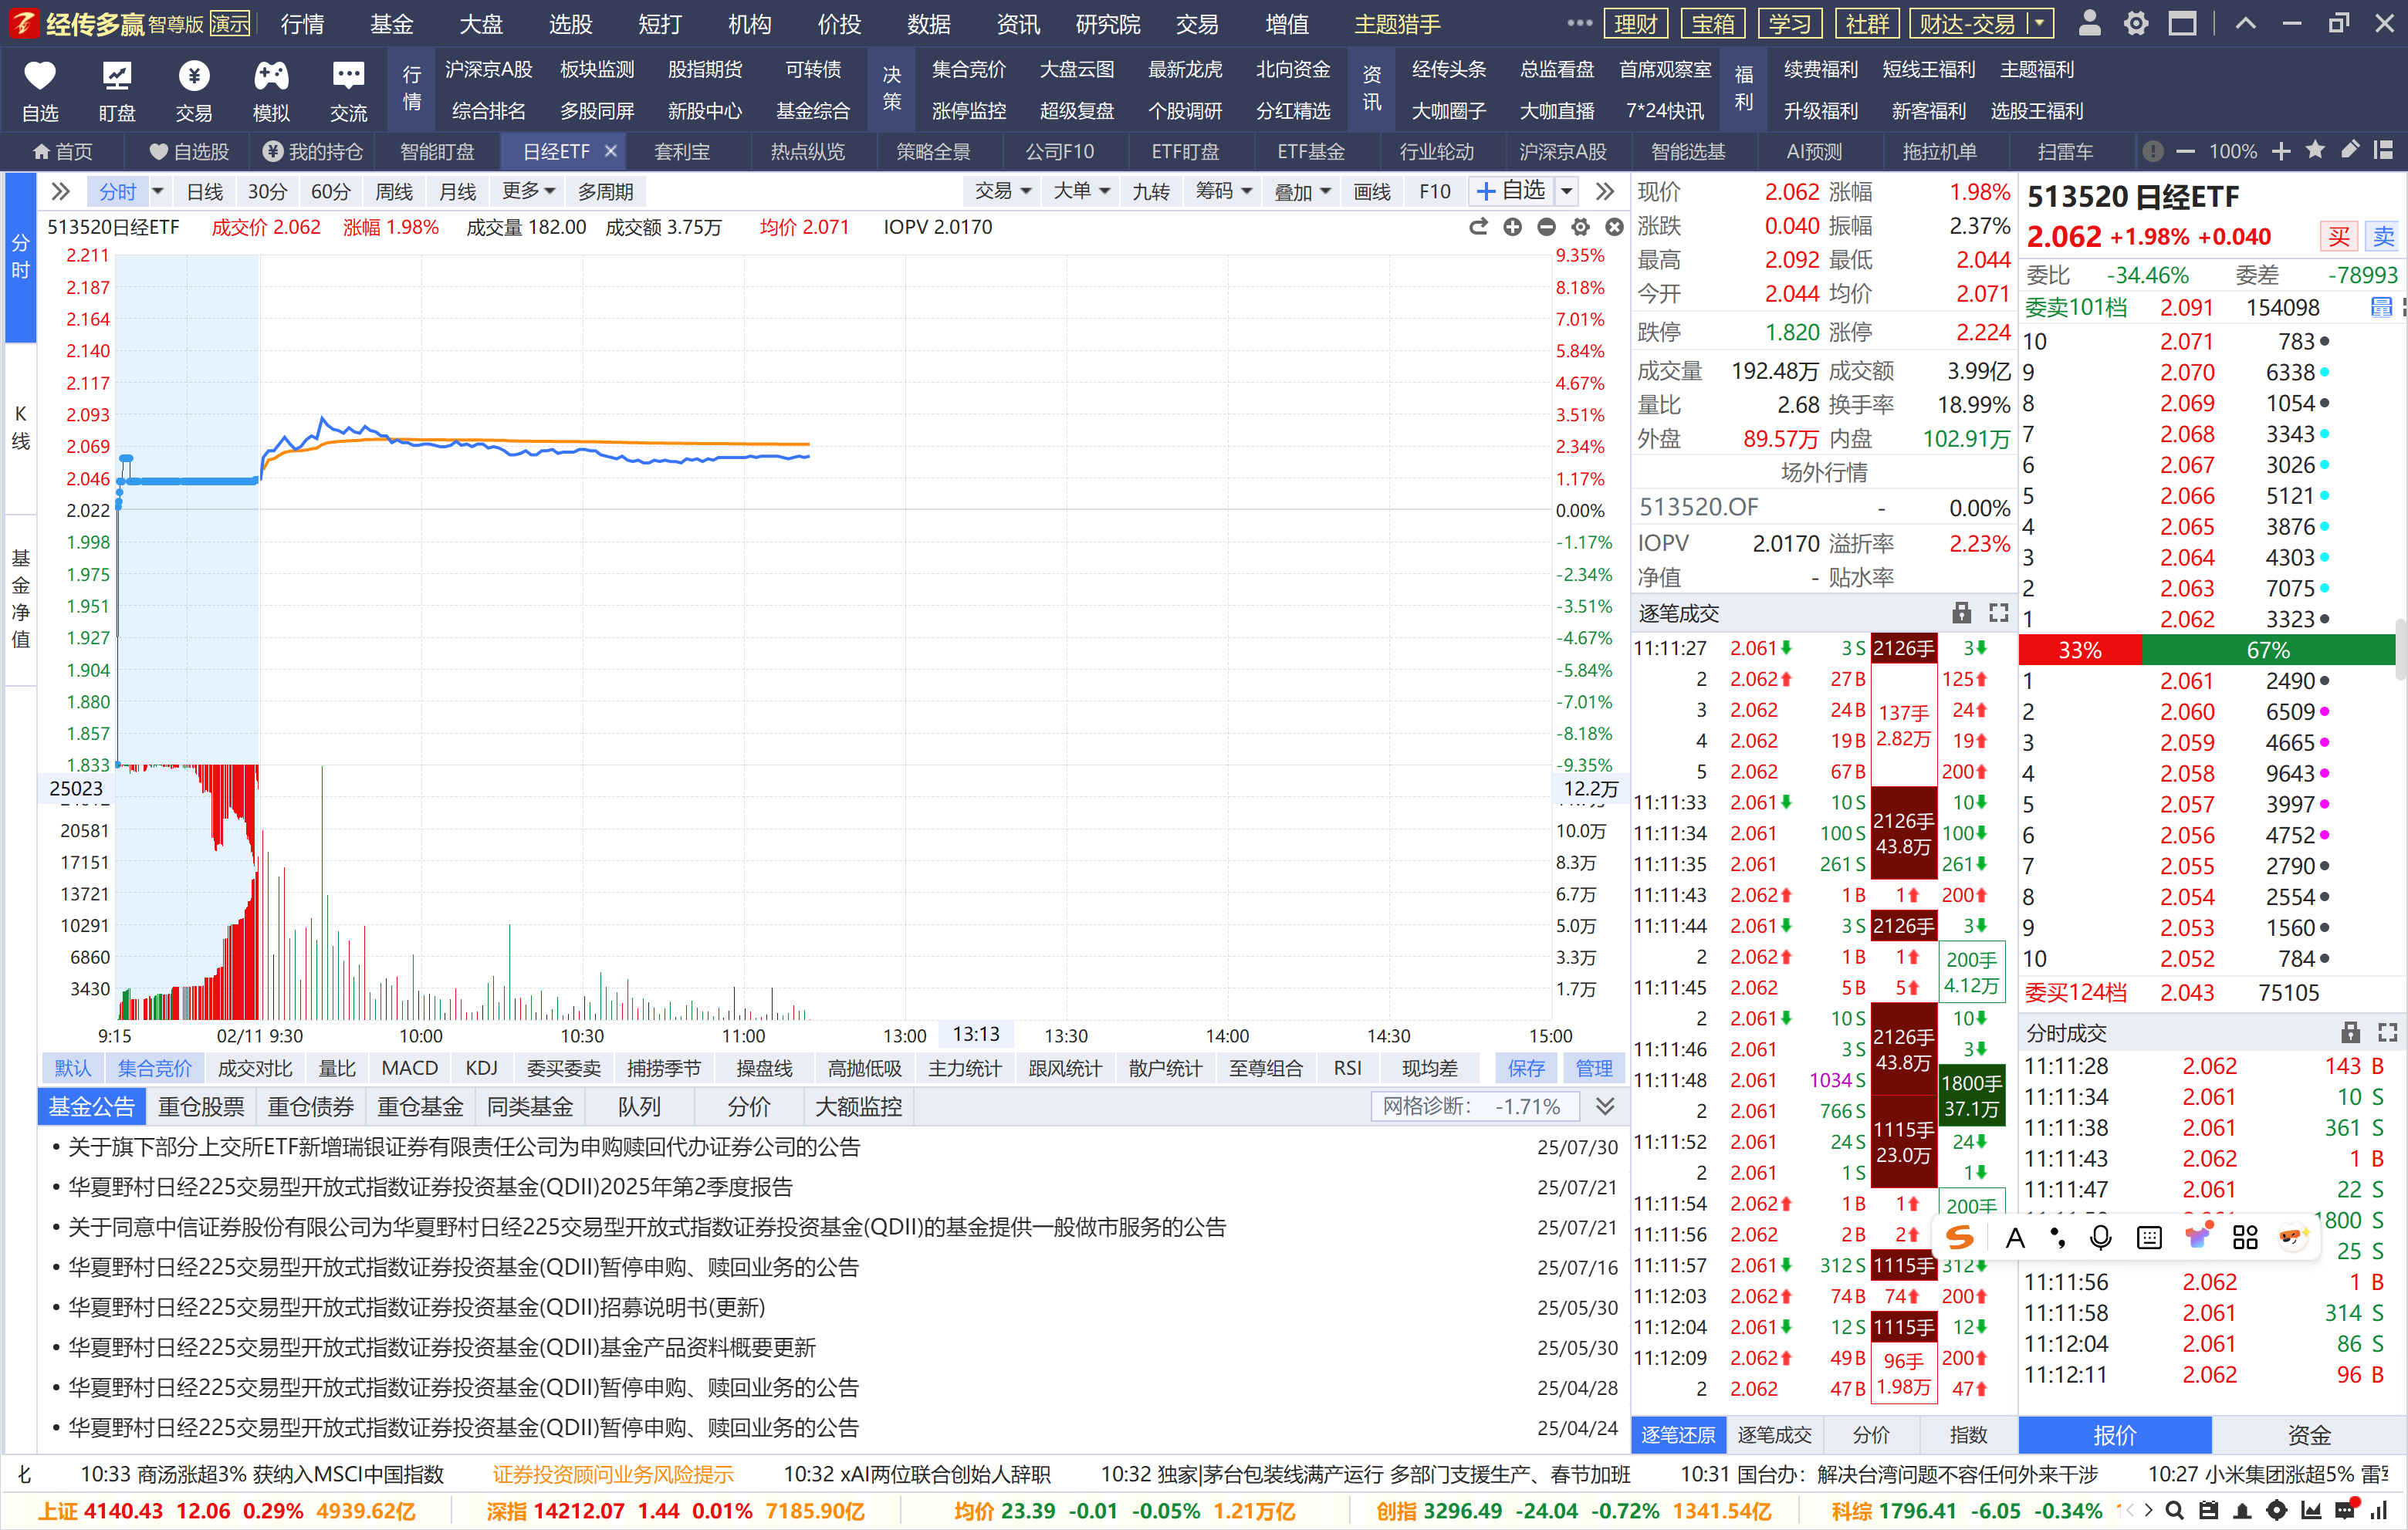Screen dimensions: 2408x1530
Task: Open dropdown arrow beside +自选 button
Action: pyautogui.click(x=1567, y=191)
